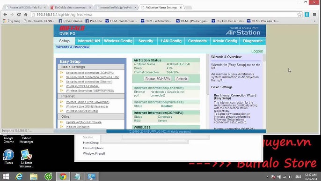Open Setup Internet connection (Wireless LAN)
Screen dimensions: 321x181
(x=93, y=77)
